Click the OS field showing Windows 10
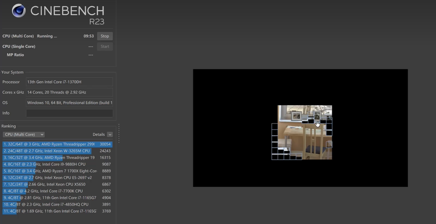 pos(69,103)
